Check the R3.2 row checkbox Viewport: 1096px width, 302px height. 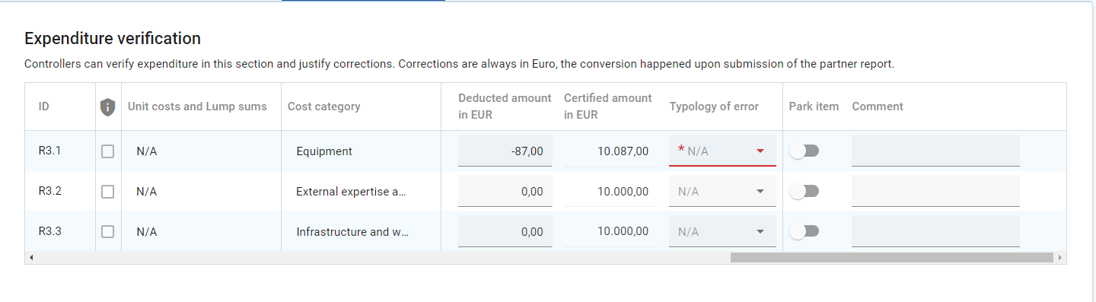(108, 192)
